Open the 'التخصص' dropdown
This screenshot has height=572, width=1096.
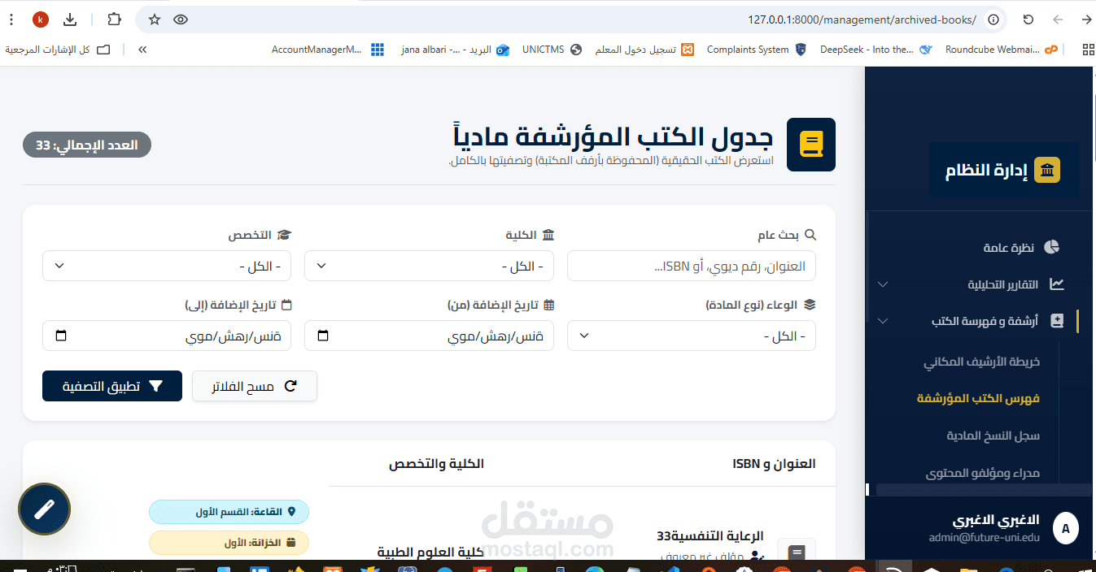coord(167,266)
